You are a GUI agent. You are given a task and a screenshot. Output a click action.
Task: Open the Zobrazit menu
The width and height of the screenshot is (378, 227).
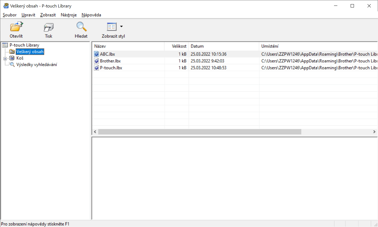[x=48, y=15]
